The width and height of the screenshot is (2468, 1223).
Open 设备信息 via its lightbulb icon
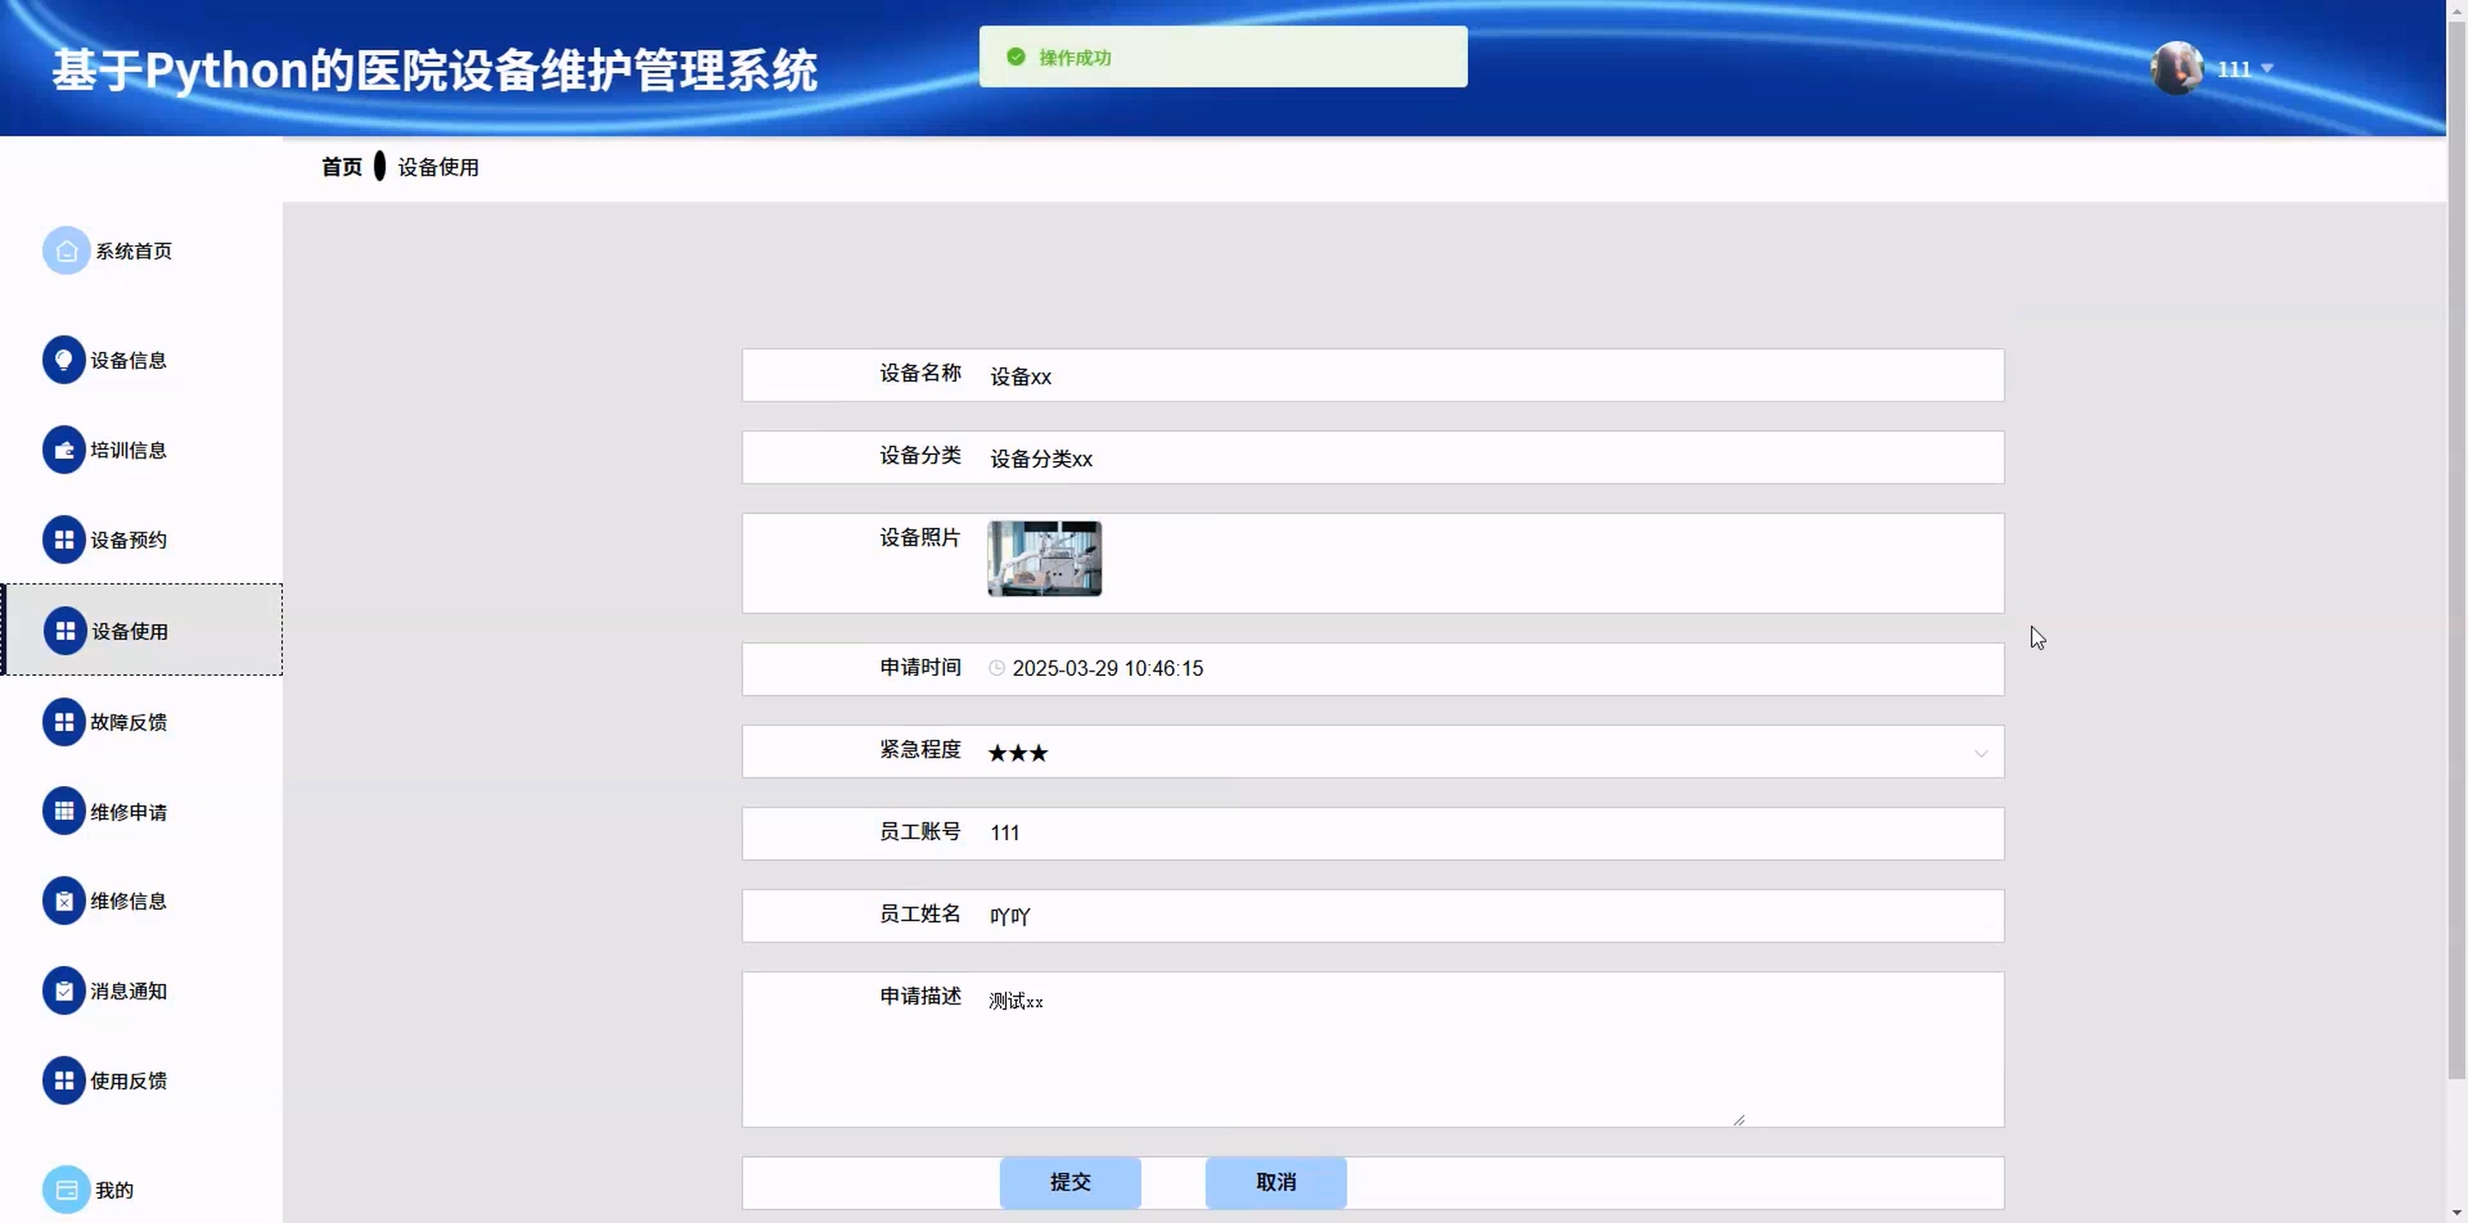click(x=63, y=360)
